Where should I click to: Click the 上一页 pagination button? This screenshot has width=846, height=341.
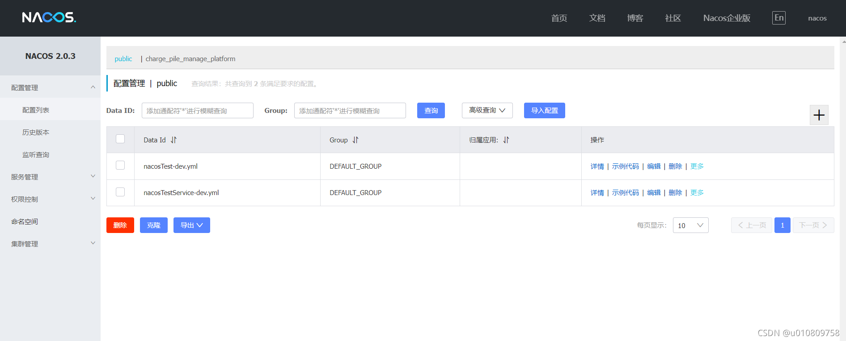coord(752,225)
